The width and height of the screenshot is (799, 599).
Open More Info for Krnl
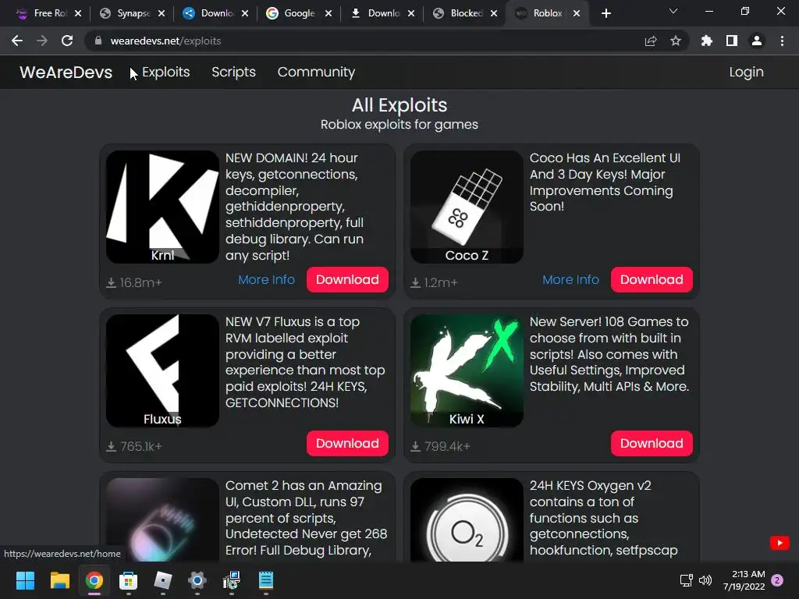[267, 280]
